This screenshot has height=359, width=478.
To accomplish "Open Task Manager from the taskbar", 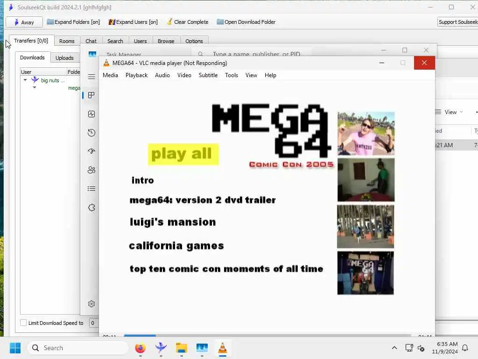I will click(x=202, y=348).
